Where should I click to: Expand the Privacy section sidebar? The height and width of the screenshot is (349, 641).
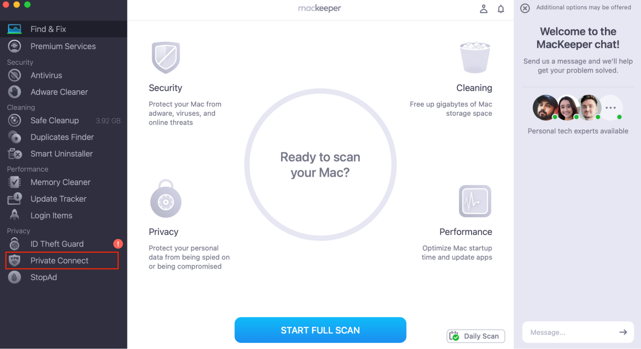pyautogui.click(x=19, y=231)
